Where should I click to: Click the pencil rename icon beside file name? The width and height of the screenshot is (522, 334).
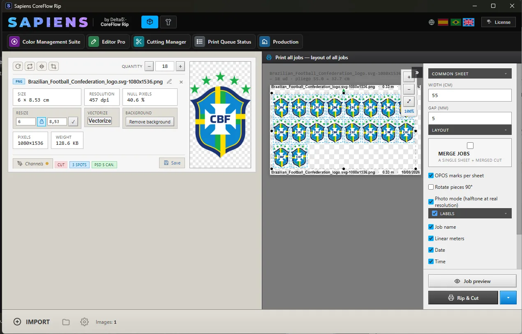tap(169, 81)
